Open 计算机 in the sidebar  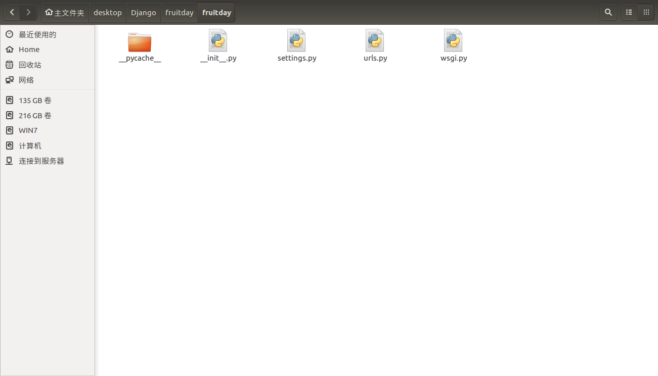coord(48,146)
